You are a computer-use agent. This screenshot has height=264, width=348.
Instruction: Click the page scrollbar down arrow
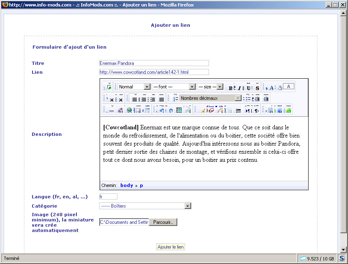(x=343, y=250)
